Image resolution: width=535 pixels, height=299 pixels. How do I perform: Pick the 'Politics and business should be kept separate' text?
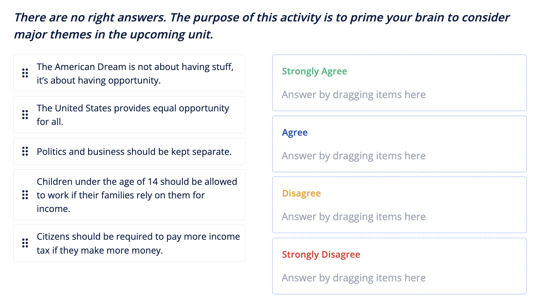[134, 152]
